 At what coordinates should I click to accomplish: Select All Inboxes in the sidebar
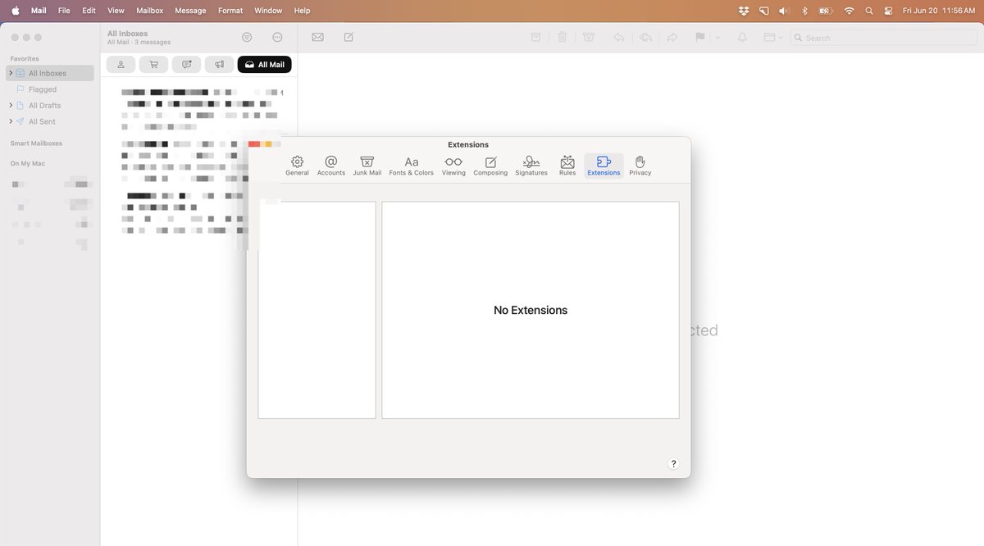50,73
